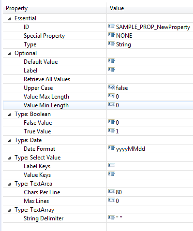
Task: Select the False Value property row
Action: [98, 123]
